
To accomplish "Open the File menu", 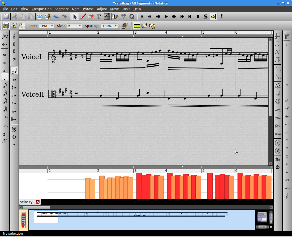I will click(5, 9).
